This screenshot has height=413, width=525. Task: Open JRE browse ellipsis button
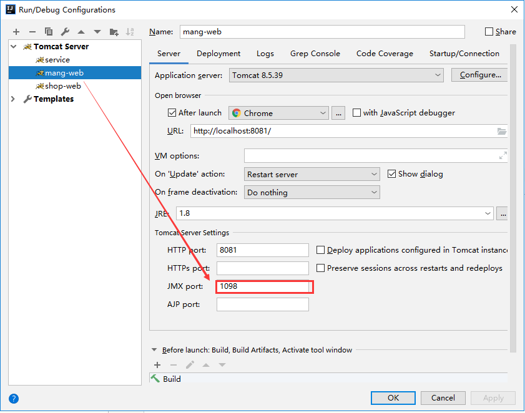[x=503, y=213]
